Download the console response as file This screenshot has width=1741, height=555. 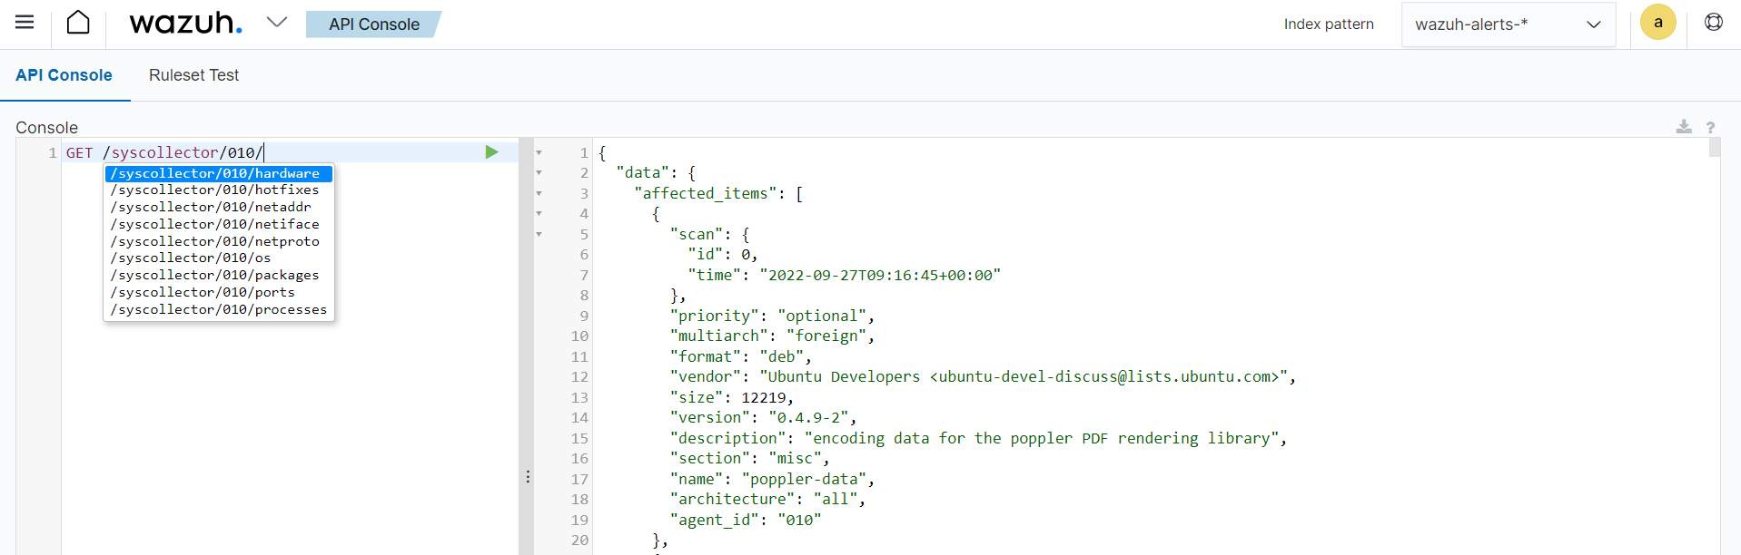click(1684, 127)
